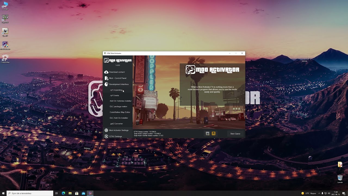Click version text 1.4.0.0
The height and width of the screenshot is (196, 348).
(118, 65)
